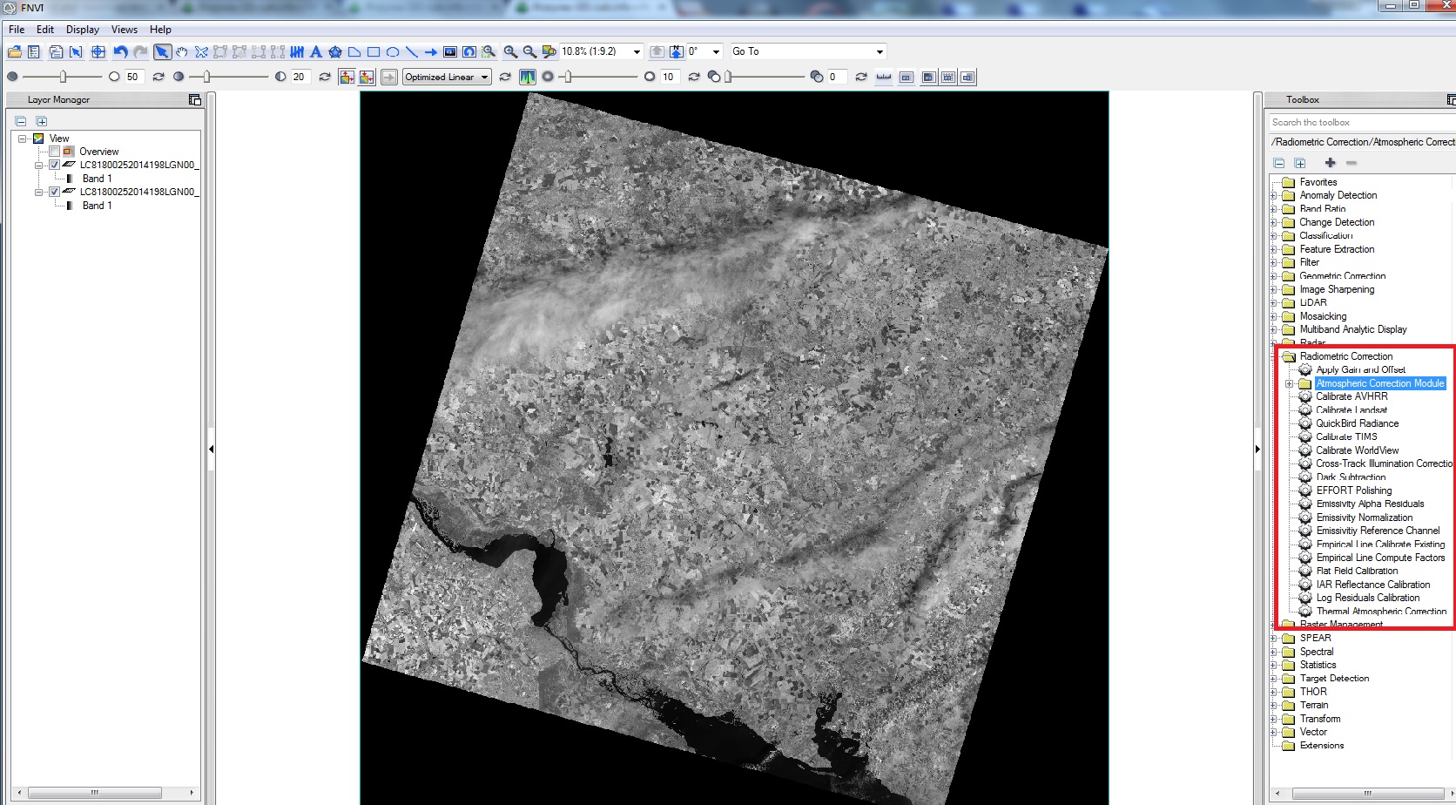Open the Display menu

click(83, 30)
